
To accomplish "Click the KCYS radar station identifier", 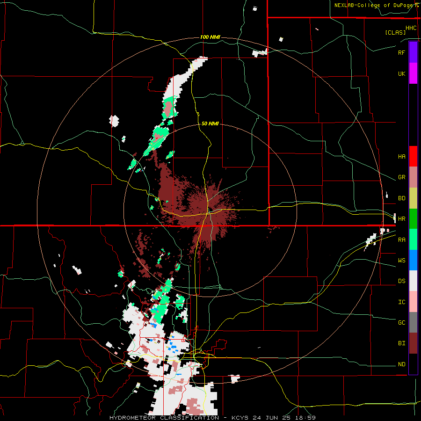I will (239, 418).
